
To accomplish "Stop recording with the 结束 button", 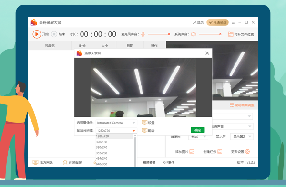I will pyautogui.click(x=54, y=34).
